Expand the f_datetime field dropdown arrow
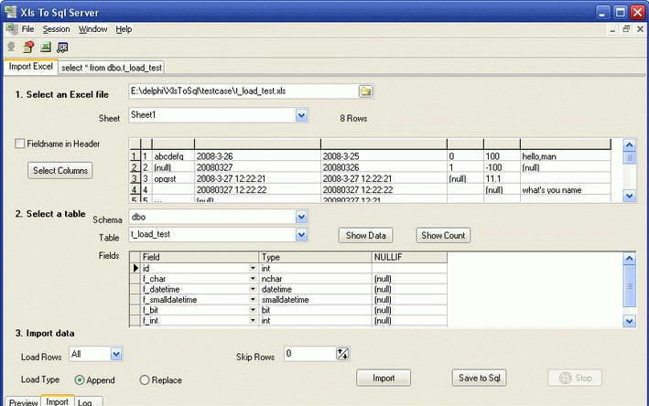The image size is (649, 406). pyautogui.click(x=253, y=289)
